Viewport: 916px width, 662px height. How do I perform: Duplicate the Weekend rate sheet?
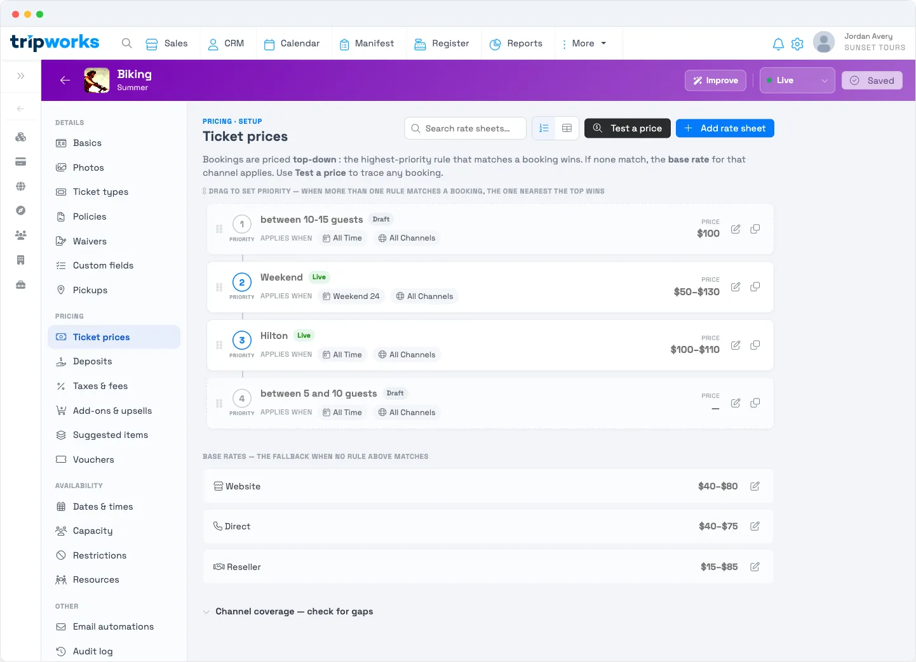coord(755,287)
